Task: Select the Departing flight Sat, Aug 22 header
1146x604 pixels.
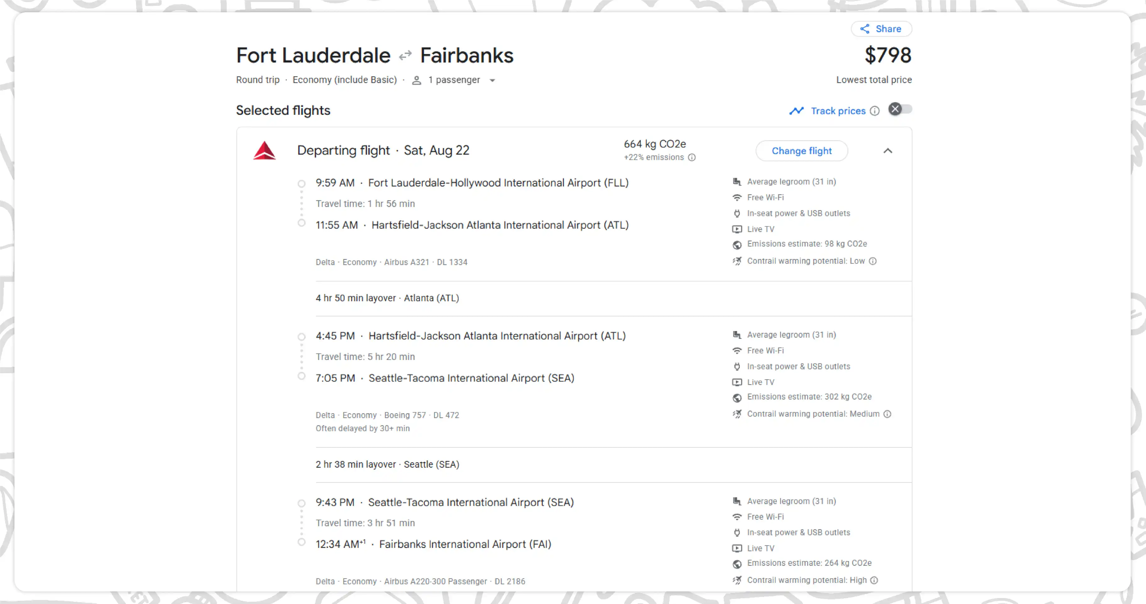Action: click(x=383, y=151)
